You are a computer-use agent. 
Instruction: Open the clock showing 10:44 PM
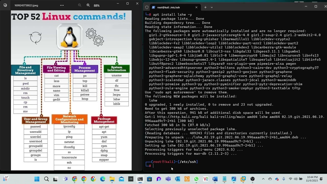tap(312, 179)
